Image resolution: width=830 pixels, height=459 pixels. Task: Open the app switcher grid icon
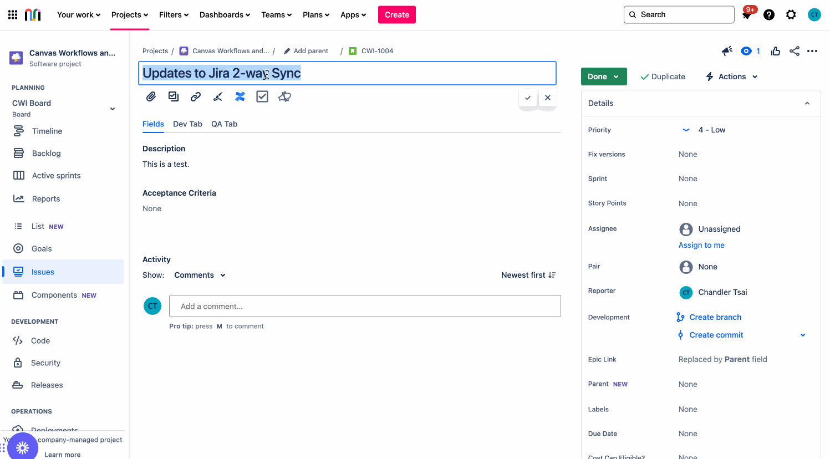(13, 15)
